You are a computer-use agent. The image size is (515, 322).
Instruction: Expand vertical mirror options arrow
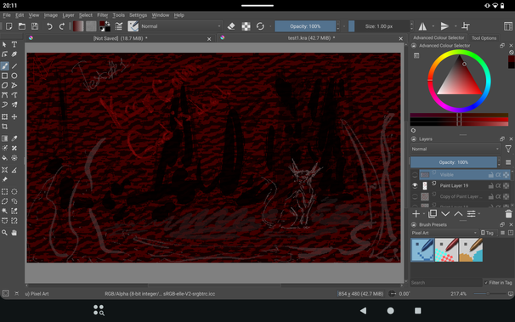pos(456,26)
